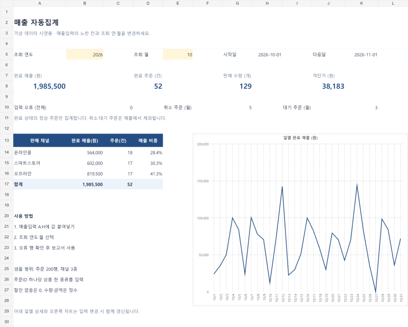
Task: Click the note '샘플 범위: 주문 200행, 채널 3종'
Action: [45, 269]
